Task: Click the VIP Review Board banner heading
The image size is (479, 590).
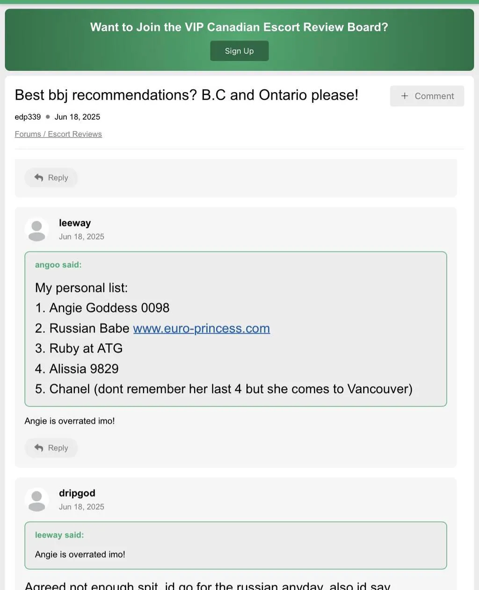Action: [239, 27]
